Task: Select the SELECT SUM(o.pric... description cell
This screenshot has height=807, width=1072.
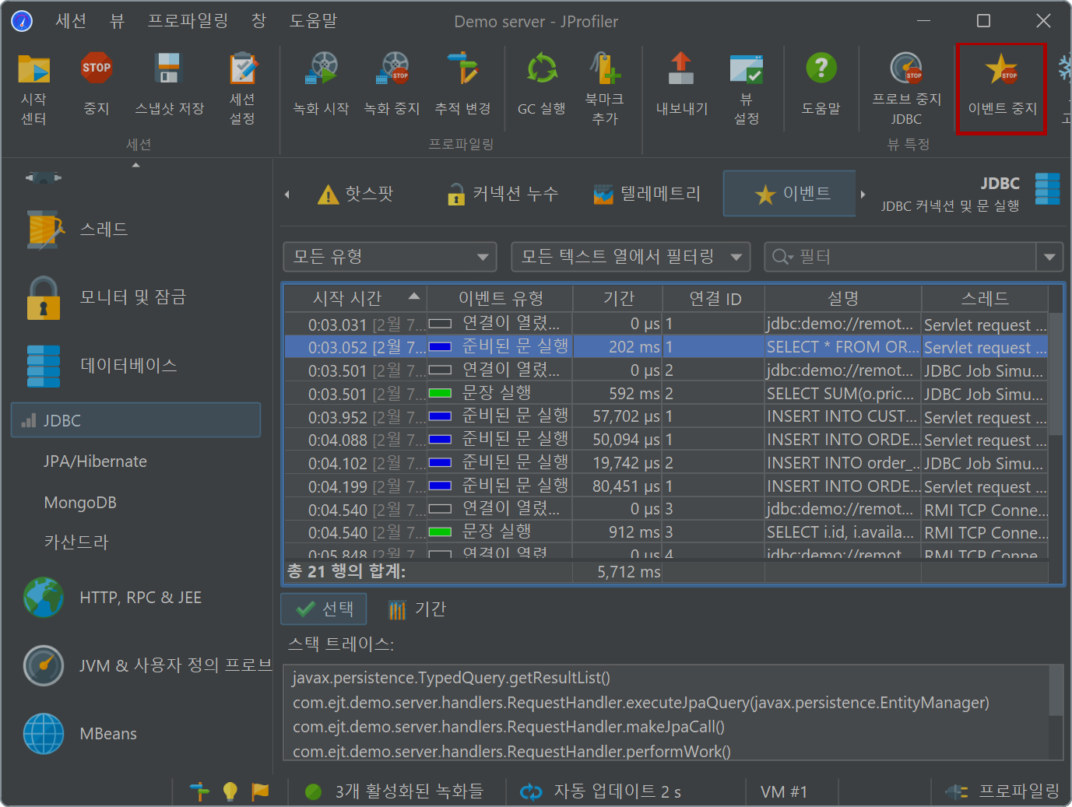Action: point(843,394)
